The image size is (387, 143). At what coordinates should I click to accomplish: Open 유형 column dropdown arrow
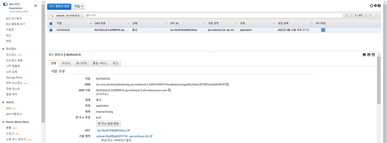click(273, 23)
